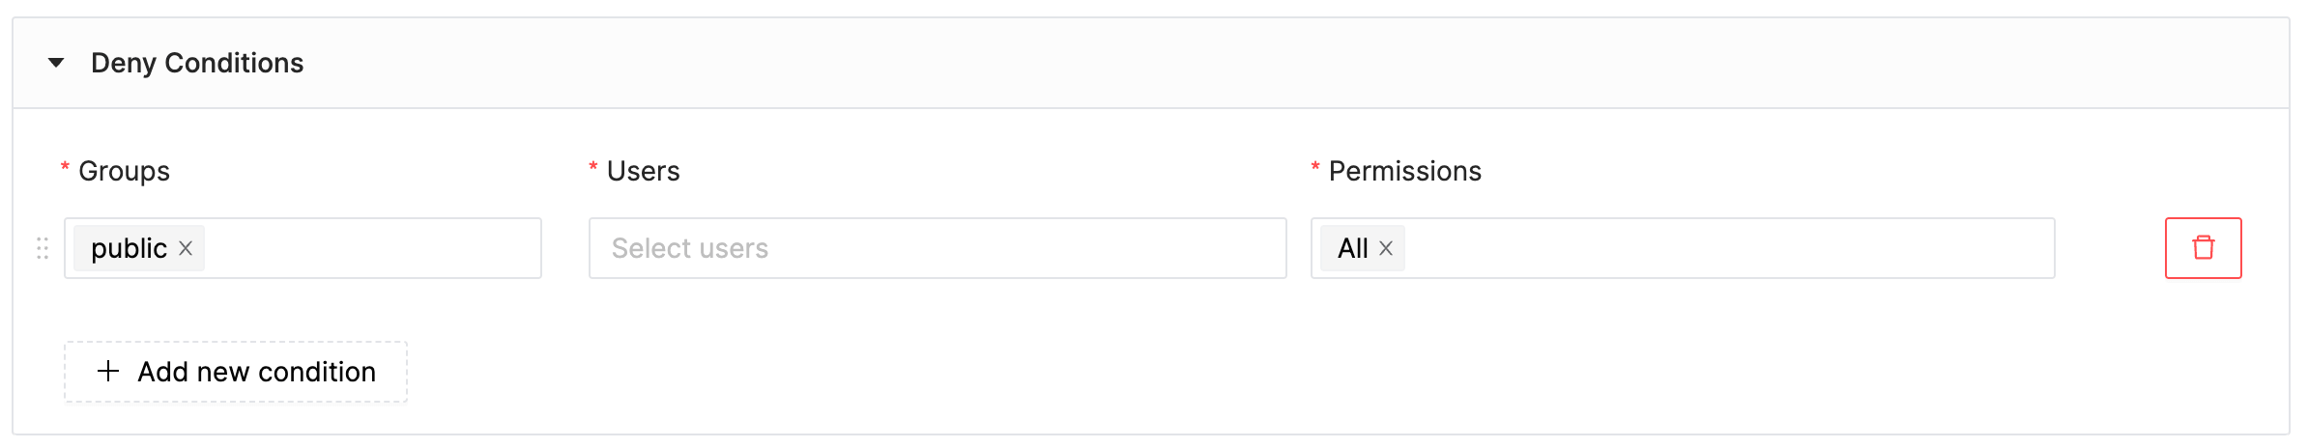Click the Permissions field label
This screenshot has height=448, width=2308.
pos(1404,171)
